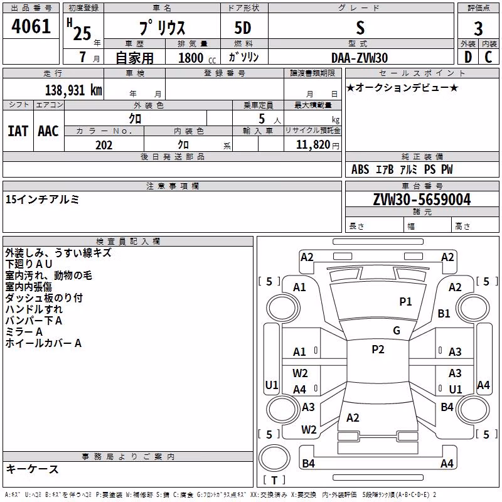The image size is (502, 502).
Task: Click the P1 mark on the hood
Action: click(405, 301)
